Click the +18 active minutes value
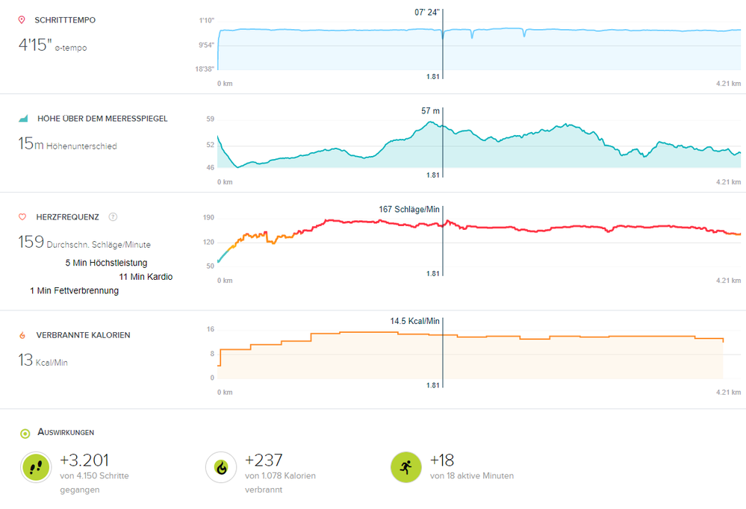Viewport: 746px width, 509px height. pos(442,460)
